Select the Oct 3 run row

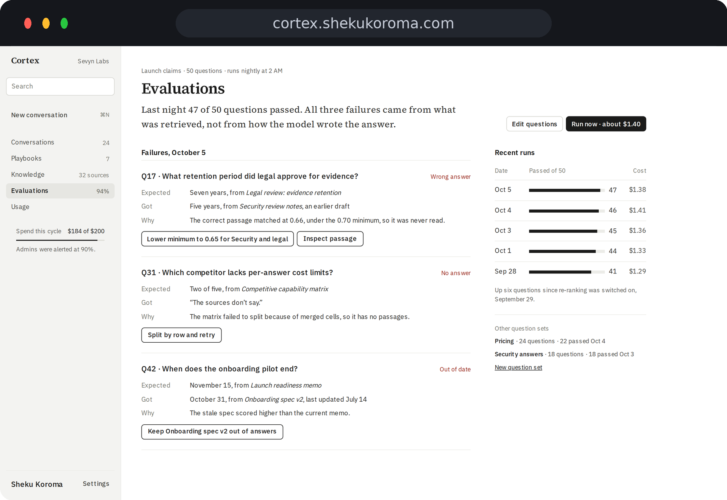pos(570,231)
